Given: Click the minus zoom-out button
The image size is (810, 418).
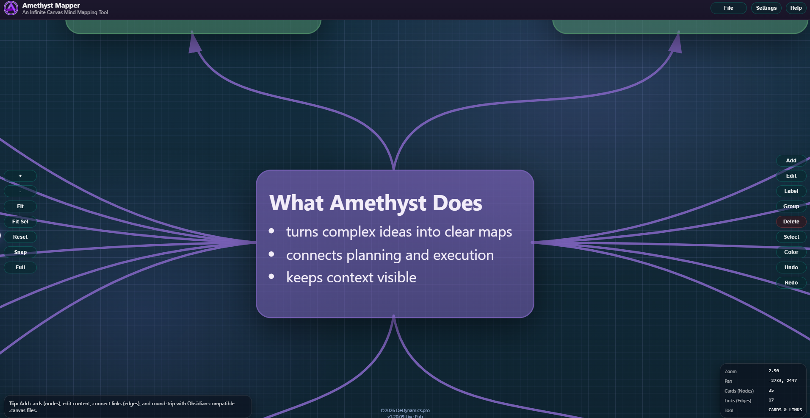Looking at the screenshot, I should pyautogui.click(x=20, y=191).
